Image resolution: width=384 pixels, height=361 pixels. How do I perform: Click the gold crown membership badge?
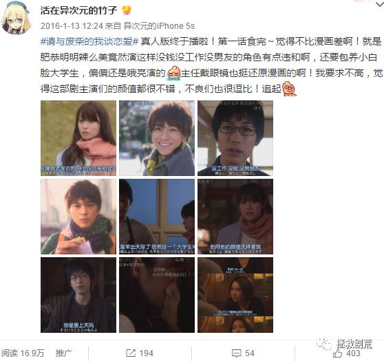[127, 10]
